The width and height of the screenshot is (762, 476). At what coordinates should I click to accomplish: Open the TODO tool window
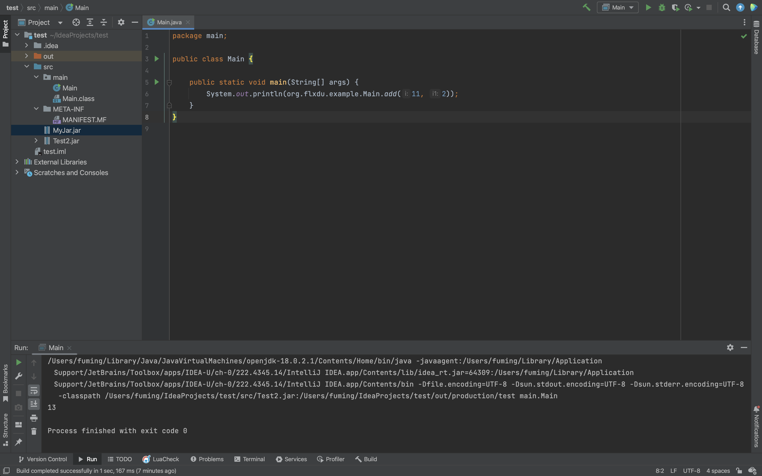pos(120,459)
